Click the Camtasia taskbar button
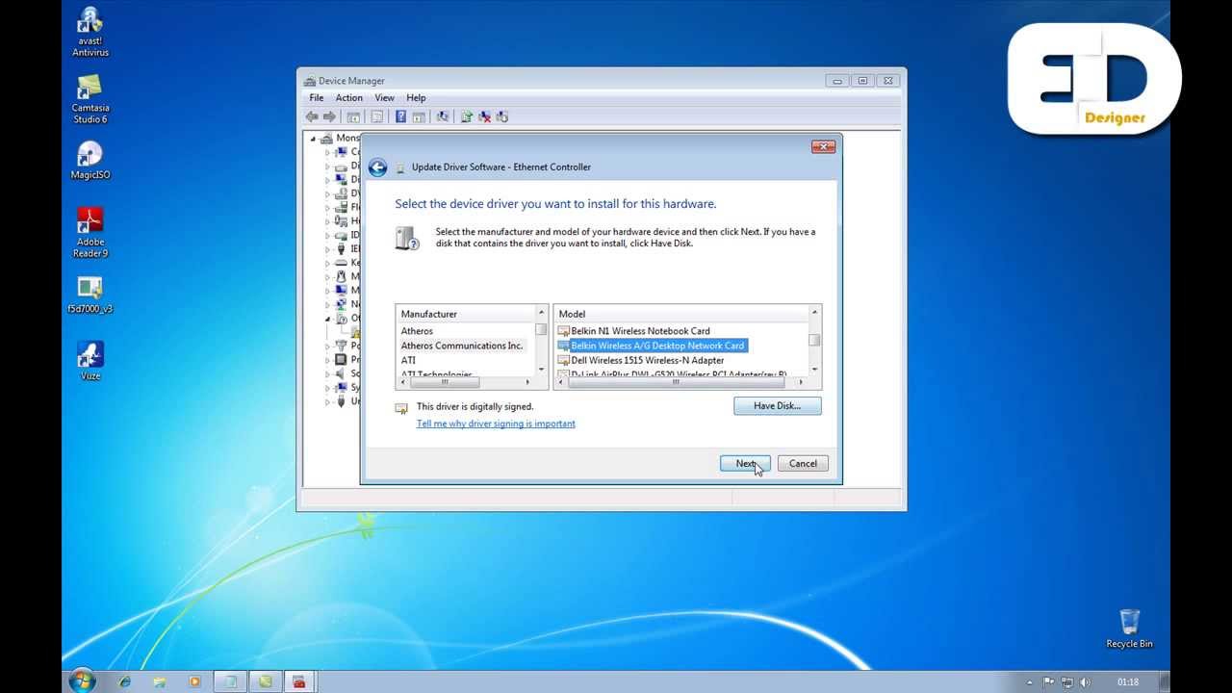Screen dimensions: 1232x693 (x=265, y=681)
